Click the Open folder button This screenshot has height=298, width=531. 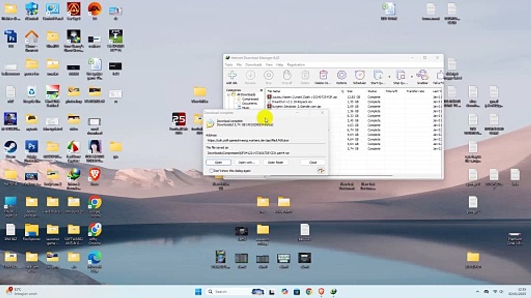(x=275, y=162)
